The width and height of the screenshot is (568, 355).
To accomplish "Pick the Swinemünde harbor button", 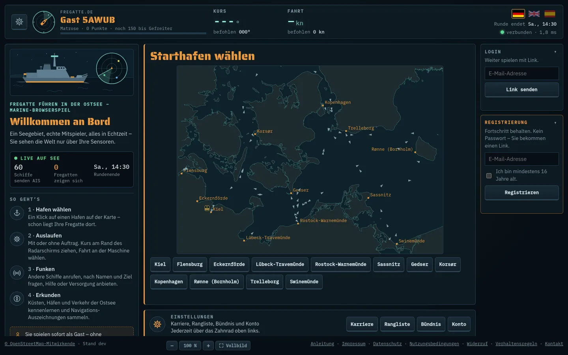I will [304, 282].
